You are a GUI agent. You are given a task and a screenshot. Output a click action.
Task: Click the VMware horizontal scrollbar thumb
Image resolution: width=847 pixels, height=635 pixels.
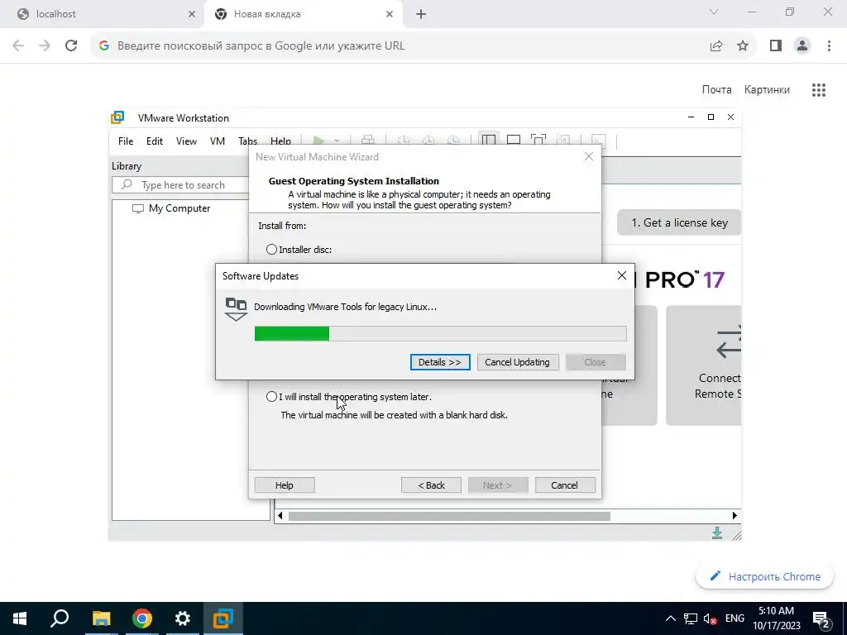449,516
